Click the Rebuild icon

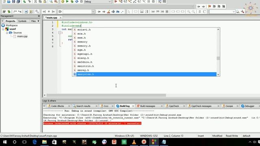coord(77,2)
